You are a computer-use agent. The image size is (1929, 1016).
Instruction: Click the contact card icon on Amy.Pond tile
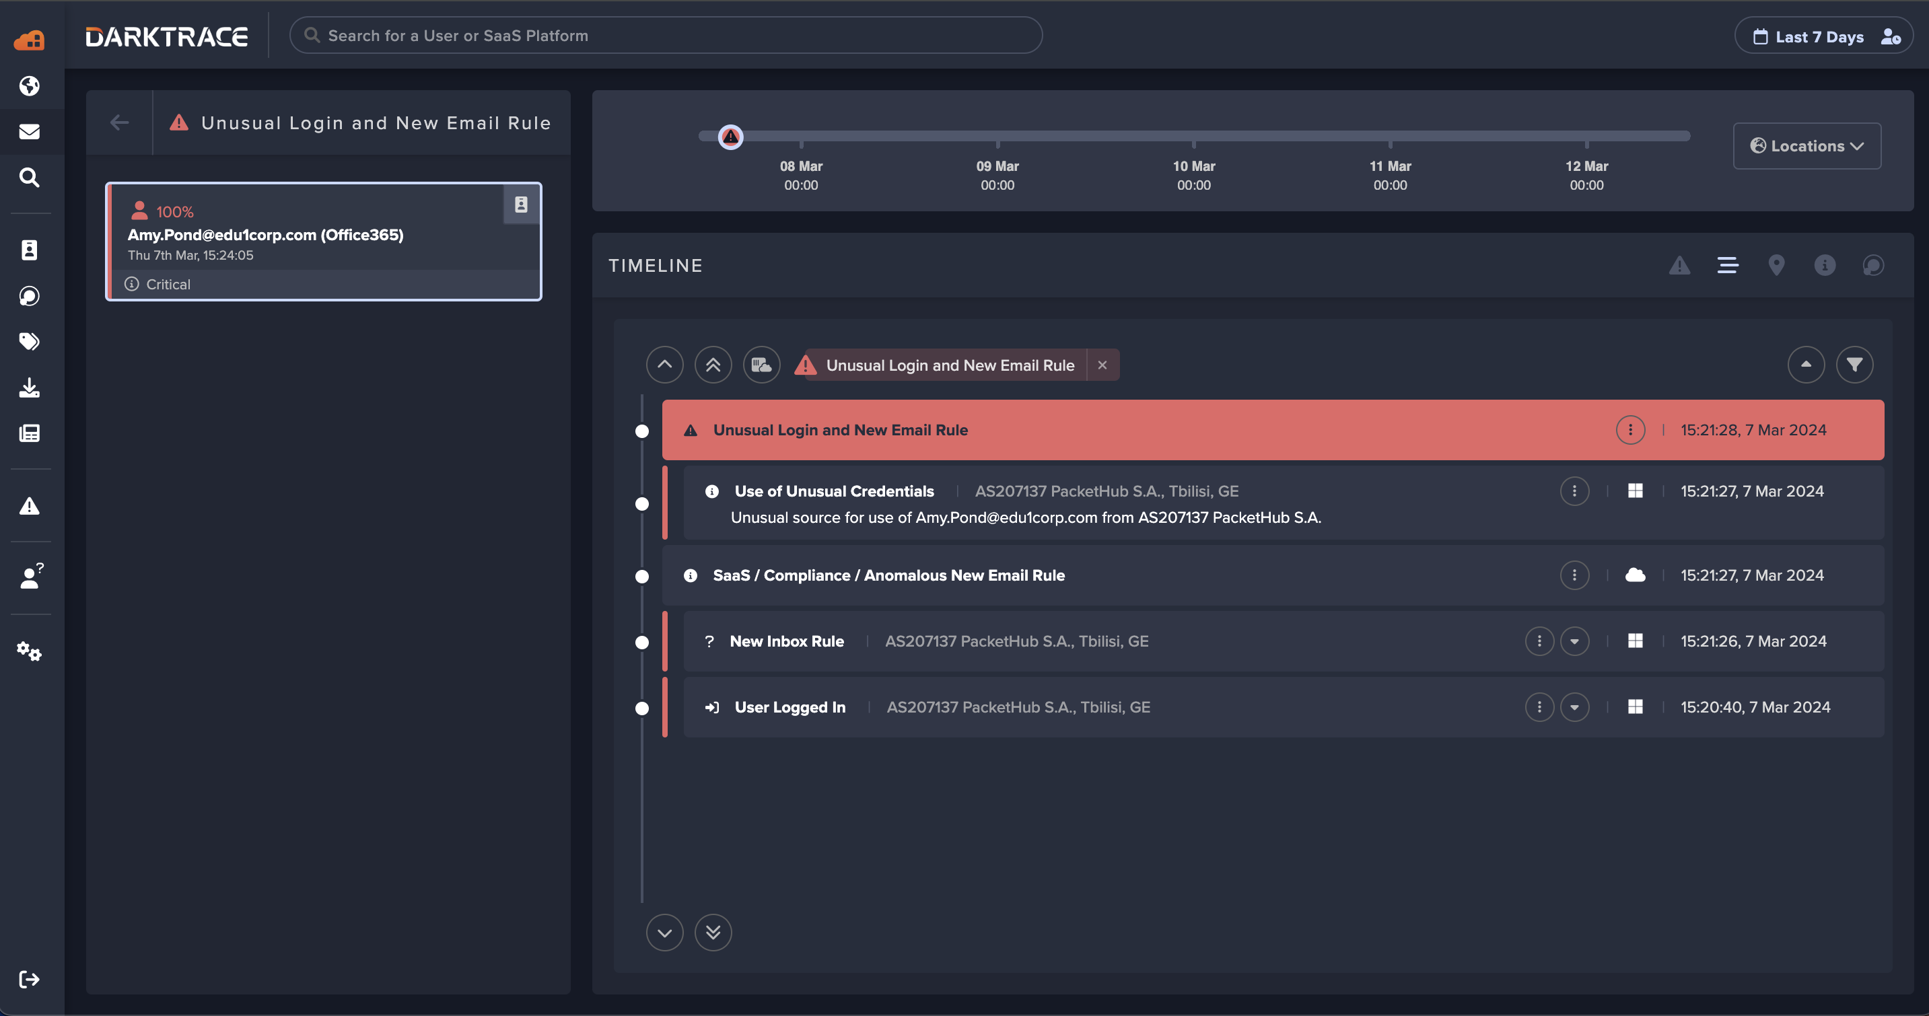pyautogui.click(x=521, y=205)
